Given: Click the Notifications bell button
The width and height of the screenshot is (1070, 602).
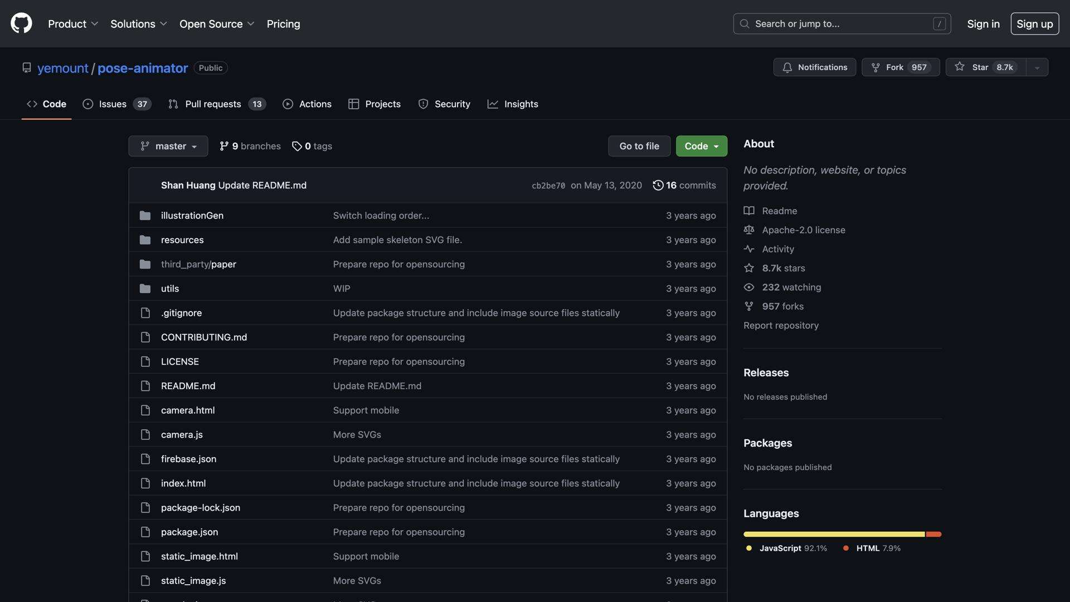Looking at the screenshot, I should 814,67.
